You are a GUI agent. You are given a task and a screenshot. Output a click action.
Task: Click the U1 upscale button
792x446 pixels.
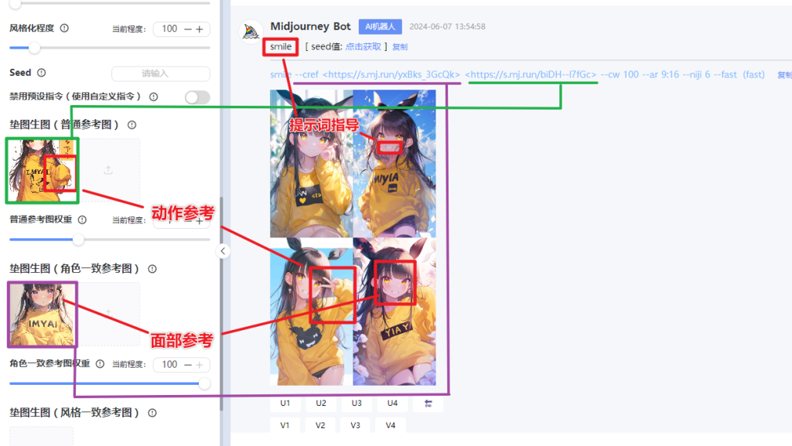[x=285, y=403]
